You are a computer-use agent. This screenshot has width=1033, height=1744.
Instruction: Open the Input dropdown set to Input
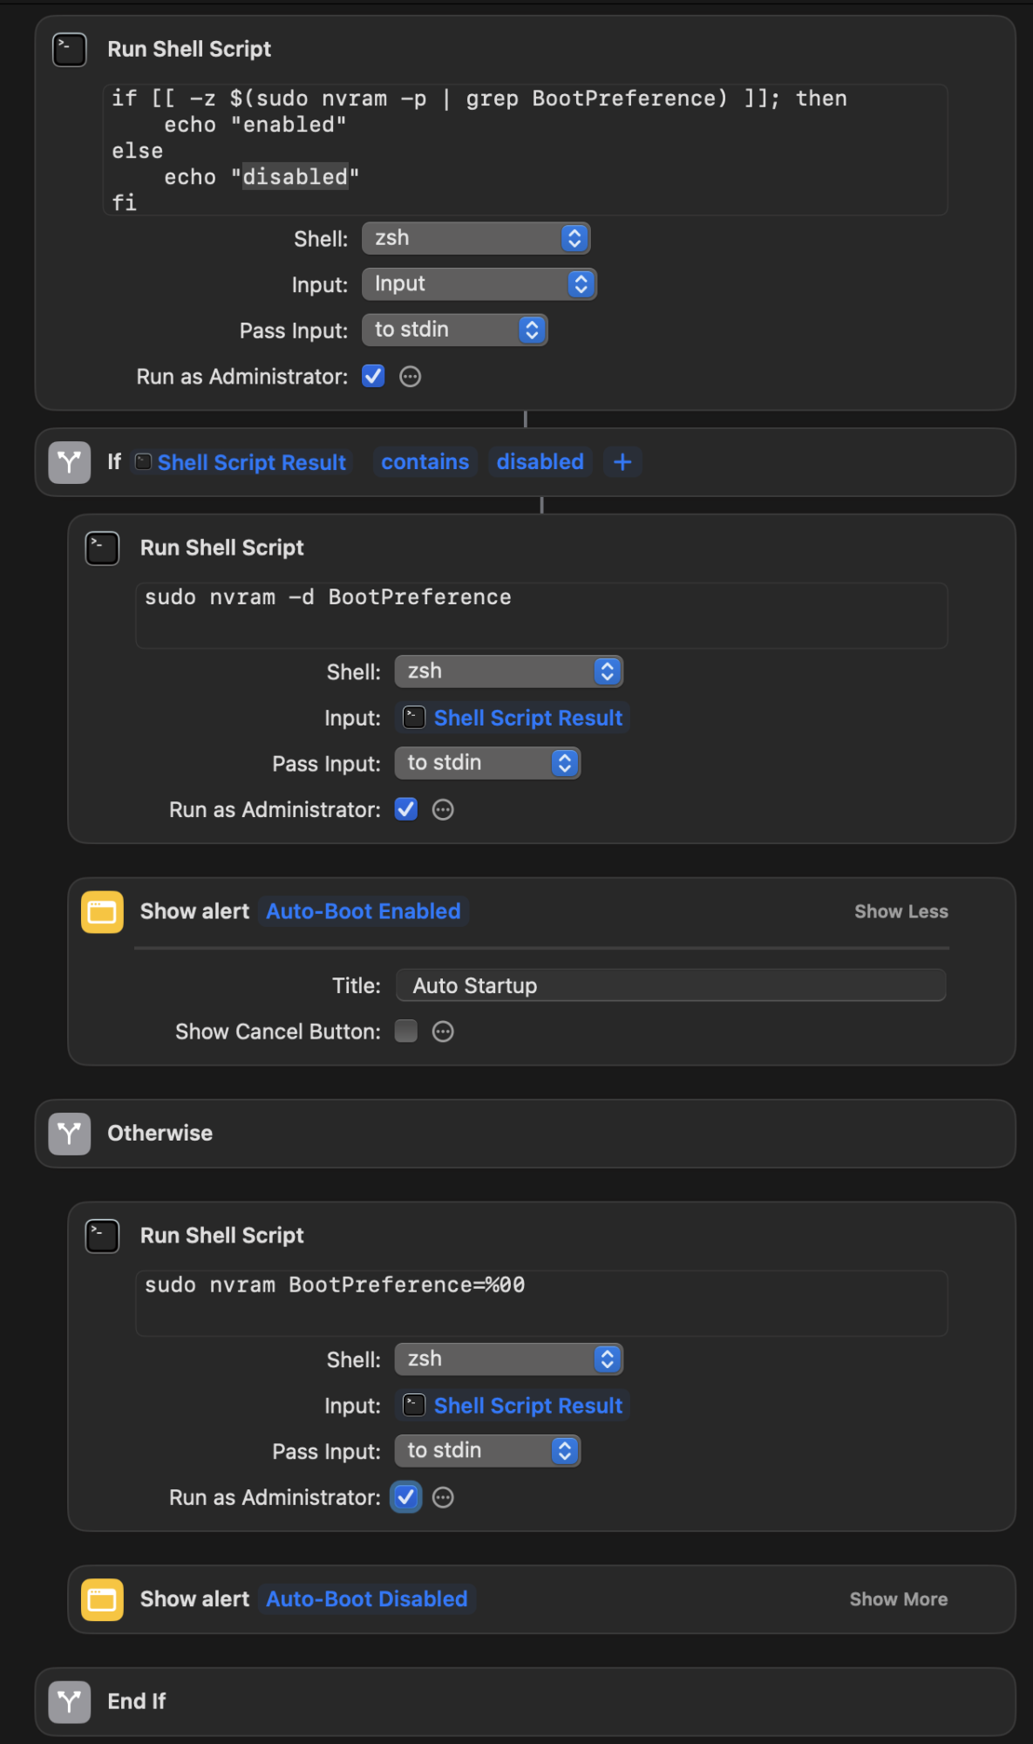click(479, 284)
